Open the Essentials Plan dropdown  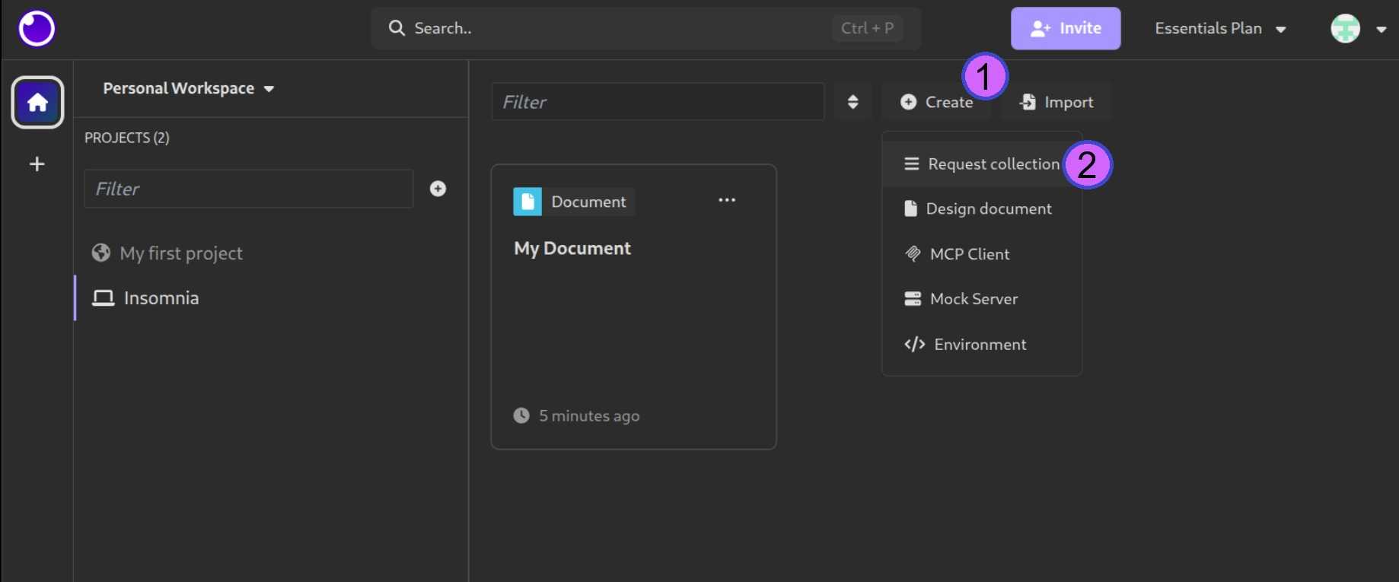click(1219, 29)
